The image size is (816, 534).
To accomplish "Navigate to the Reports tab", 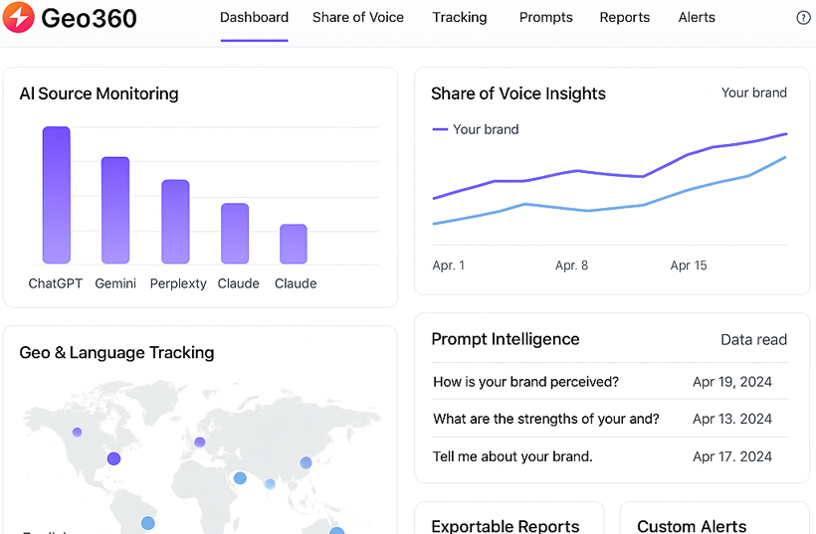I will tap(624, 18).
